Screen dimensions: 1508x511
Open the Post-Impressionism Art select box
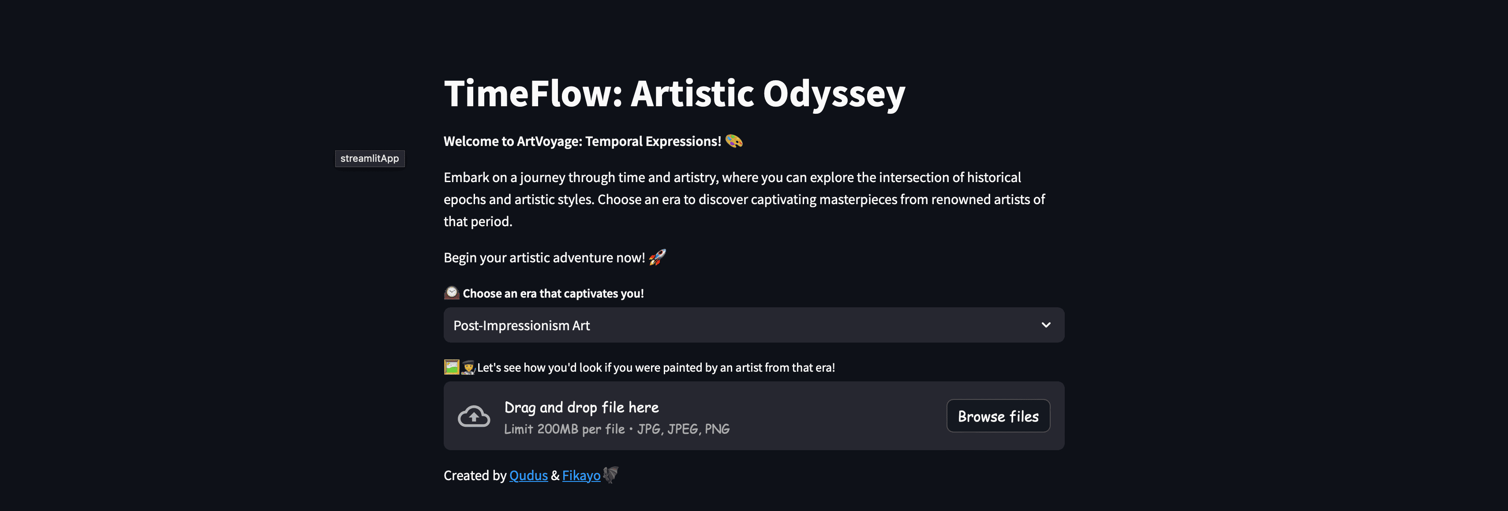coord(753,325)
